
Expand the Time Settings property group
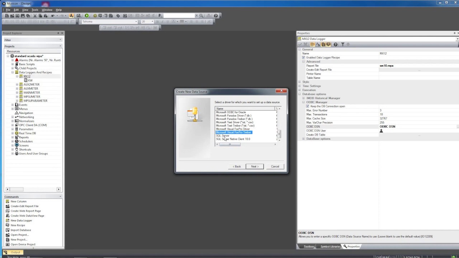tap(299, 86)
